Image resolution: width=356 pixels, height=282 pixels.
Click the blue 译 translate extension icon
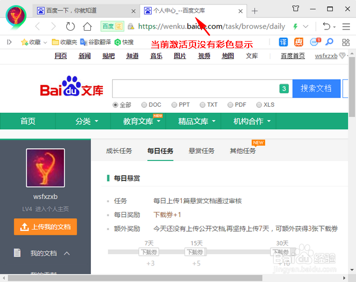(x=283, y=42)
